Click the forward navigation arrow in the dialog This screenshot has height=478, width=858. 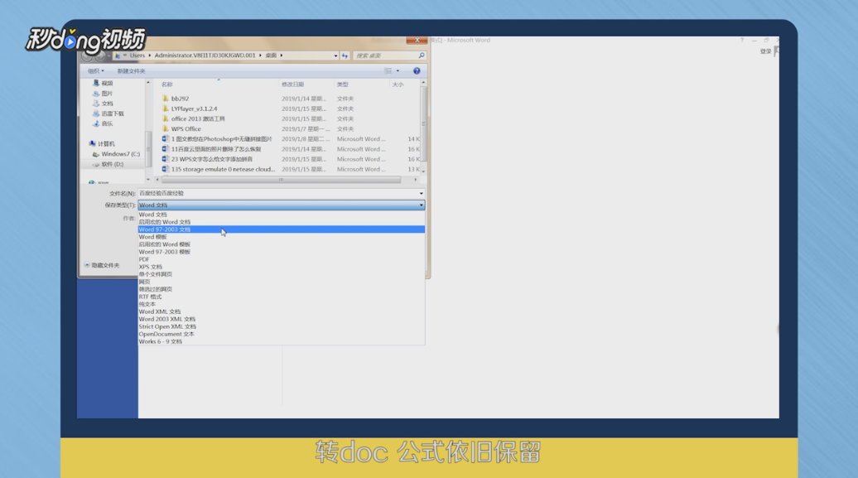click(x=99, y=56)
